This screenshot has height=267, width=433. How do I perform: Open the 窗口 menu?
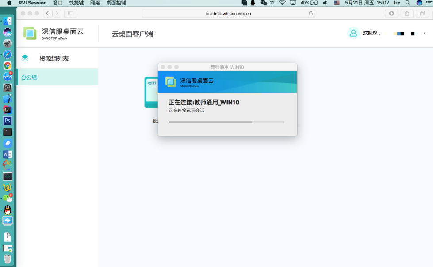[57, 3]
